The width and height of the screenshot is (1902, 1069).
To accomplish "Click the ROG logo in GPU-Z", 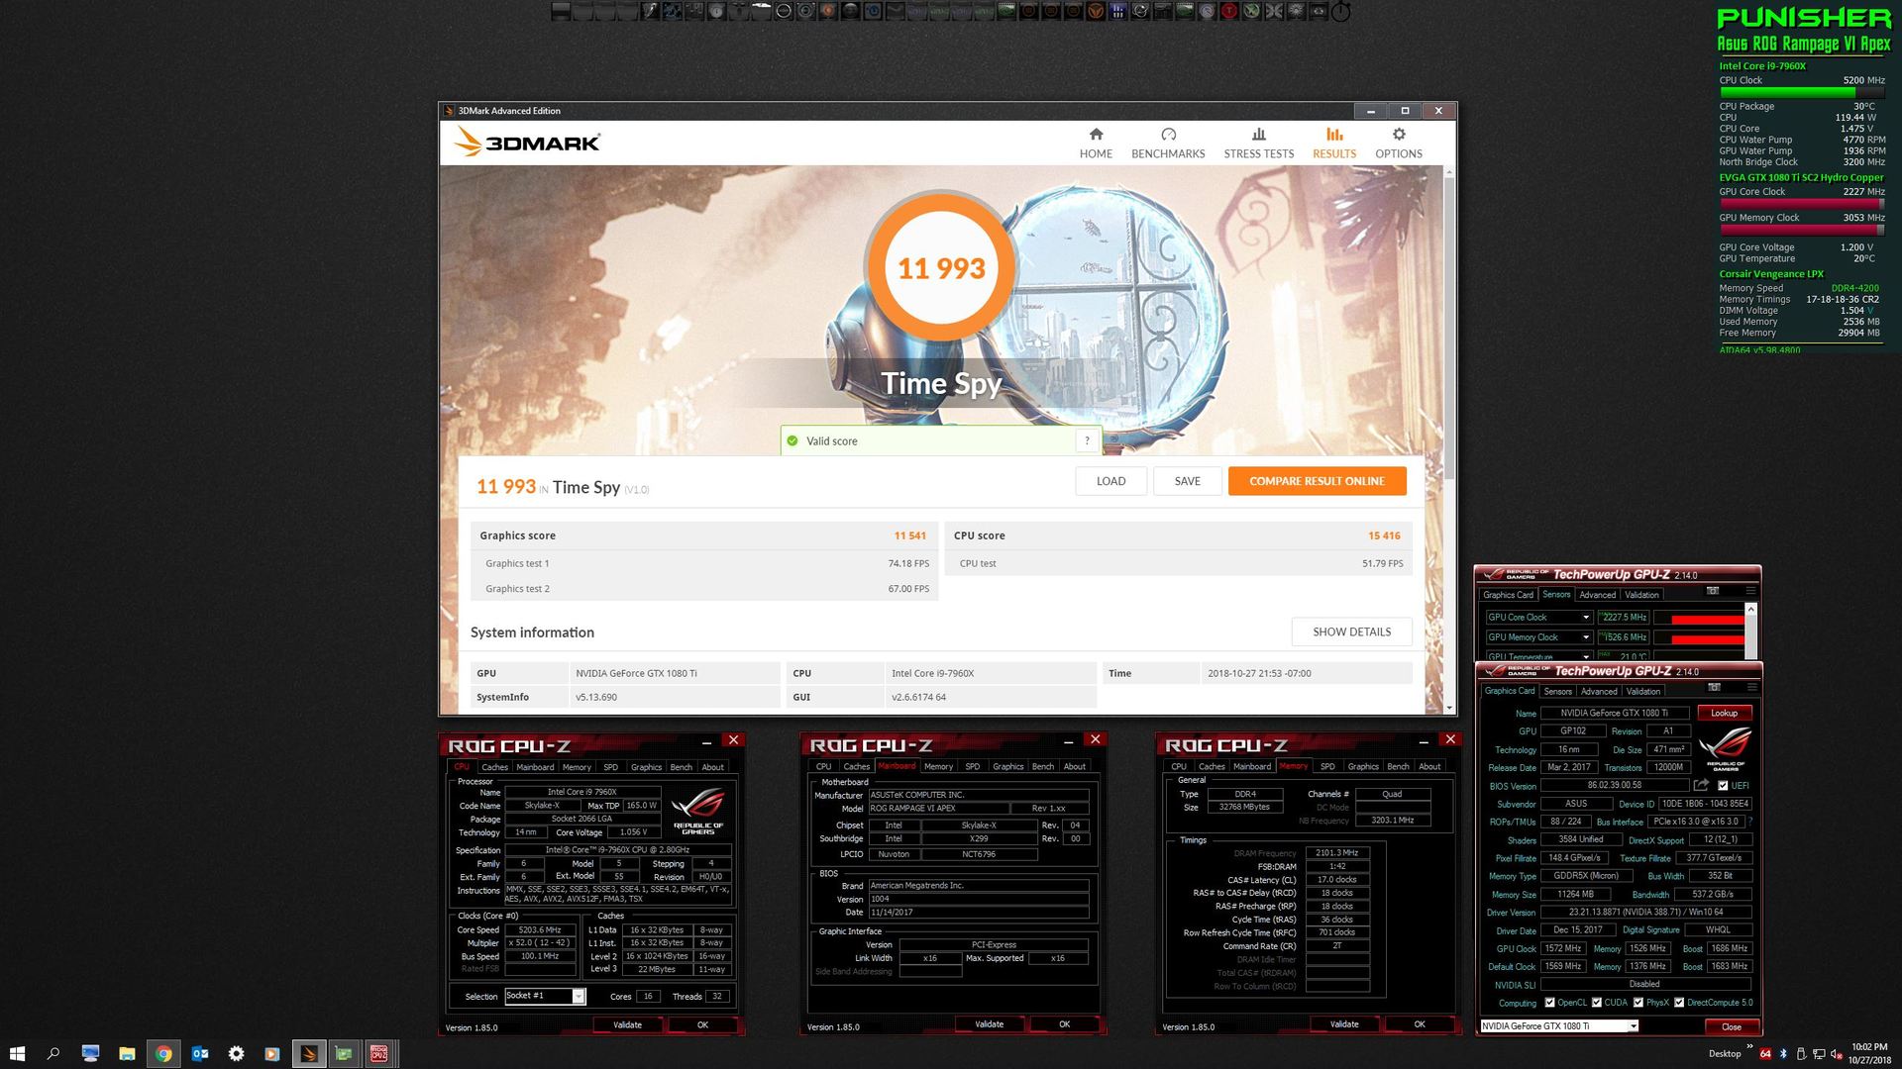I will click(x=1725, y=747).
